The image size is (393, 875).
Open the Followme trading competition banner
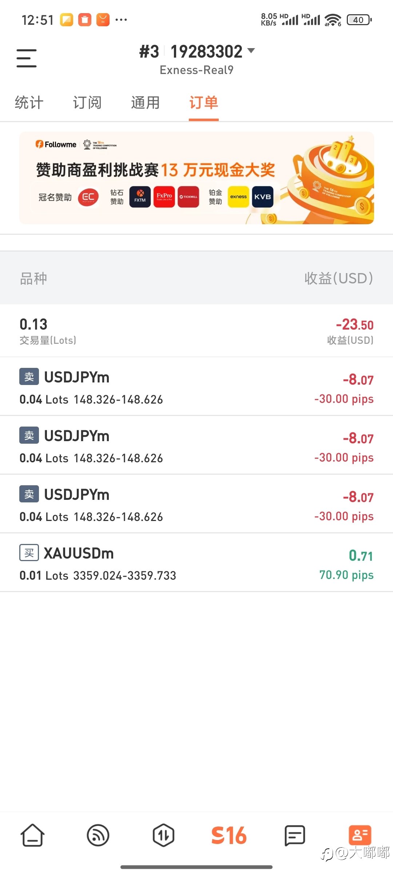pos(196,178)
